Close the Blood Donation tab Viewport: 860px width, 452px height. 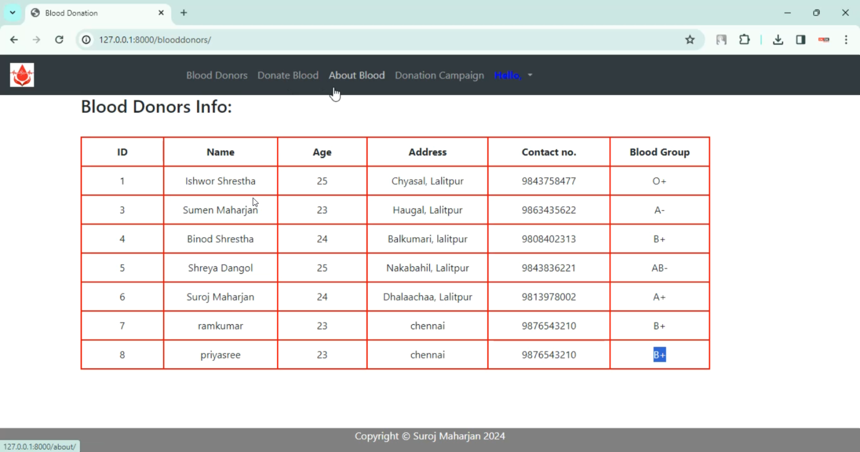[x=161, y=13]
